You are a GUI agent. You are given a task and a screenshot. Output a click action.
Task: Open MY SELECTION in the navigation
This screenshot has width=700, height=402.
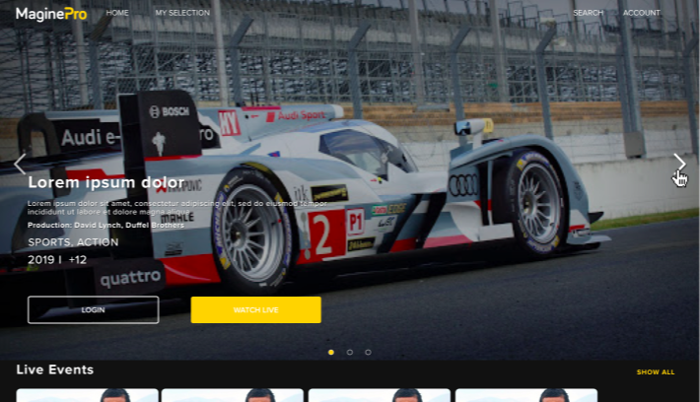click(x=182, y=13)
